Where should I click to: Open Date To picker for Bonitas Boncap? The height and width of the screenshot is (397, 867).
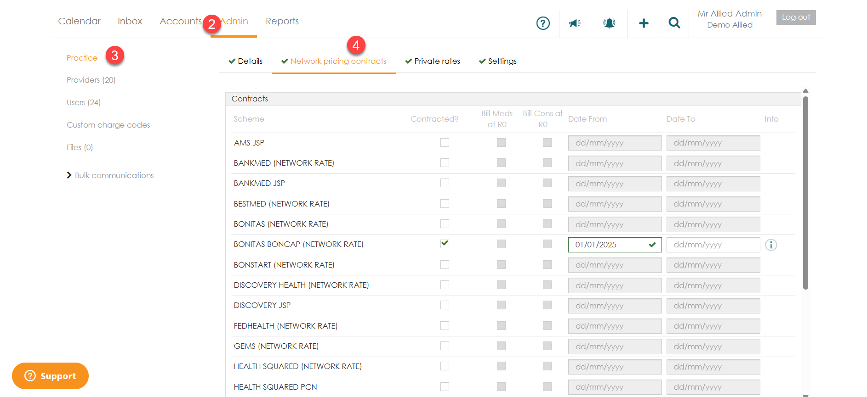point(713,245)
